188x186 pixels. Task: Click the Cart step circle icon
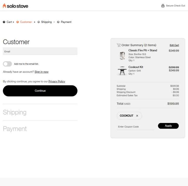click(x=4, y=22)
